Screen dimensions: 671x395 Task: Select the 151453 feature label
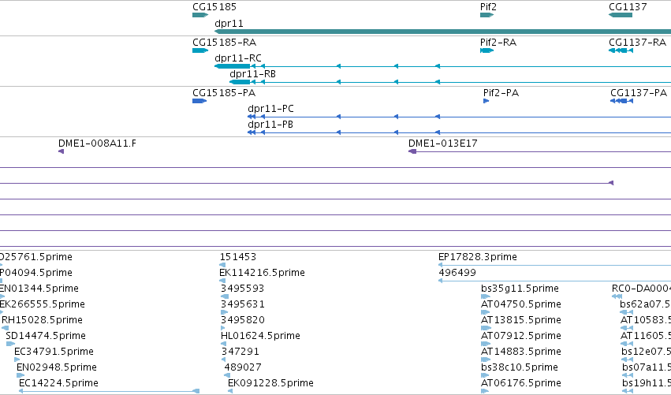[x=238, y=257]
